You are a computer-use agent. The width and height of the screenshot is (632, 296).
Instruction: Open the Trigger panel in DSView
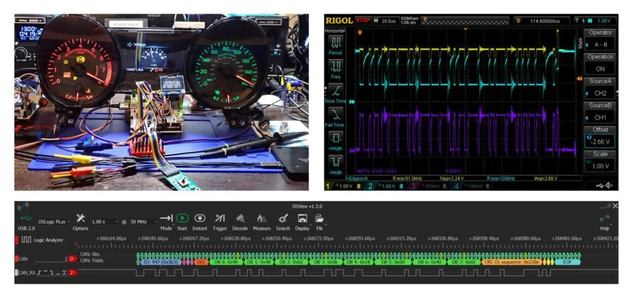pyautogui.click(x=220, y=218)
